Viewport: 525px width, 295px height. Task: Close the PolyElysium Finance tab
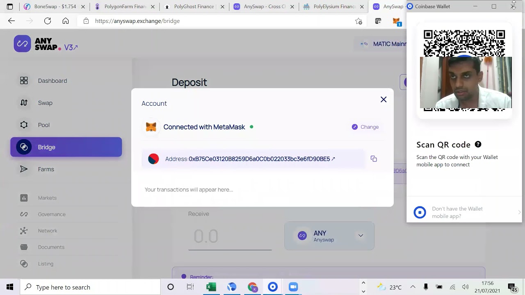tap(362, 7)
